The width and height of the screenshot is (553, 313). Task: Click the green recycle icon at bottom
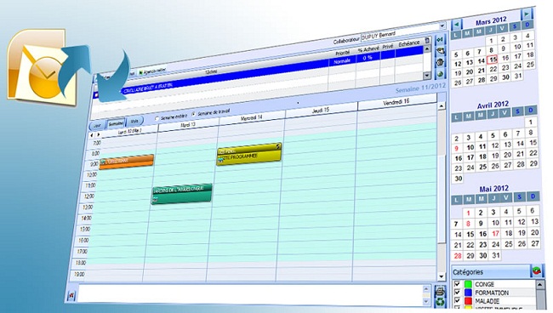coord(440,302)
